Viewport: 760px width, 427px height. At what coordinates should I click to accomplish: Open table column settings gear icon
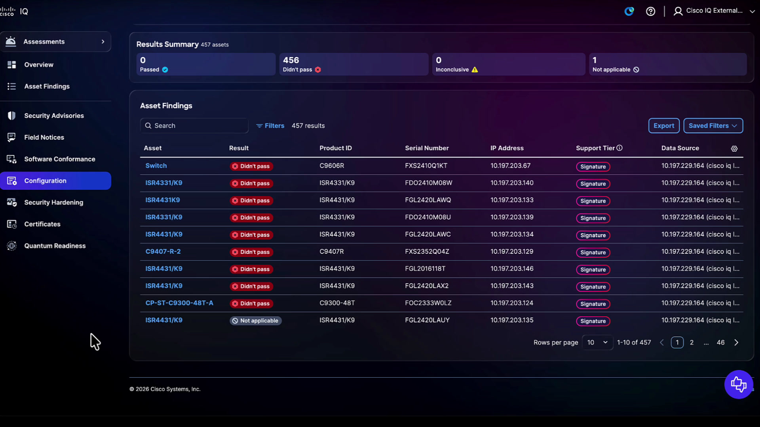[734, 149]
